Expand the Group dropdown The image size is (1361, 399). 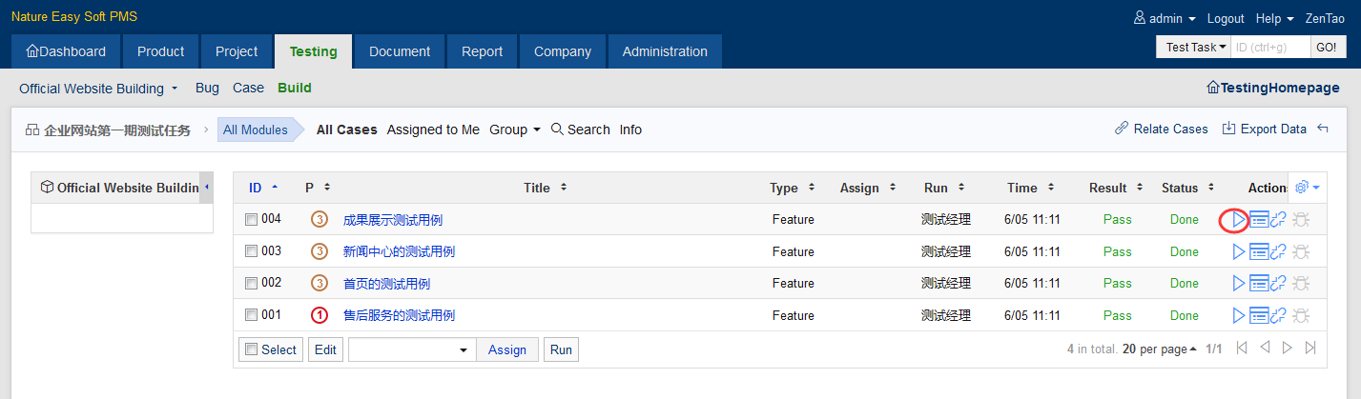point(515,130)
